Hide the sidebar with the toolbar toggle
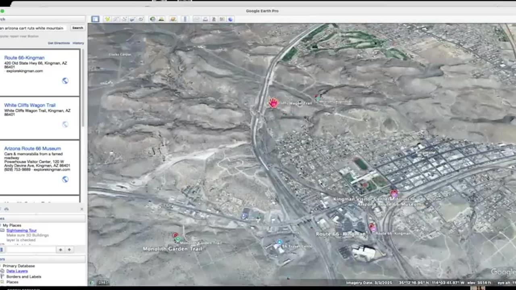 (x=95, y=19)
